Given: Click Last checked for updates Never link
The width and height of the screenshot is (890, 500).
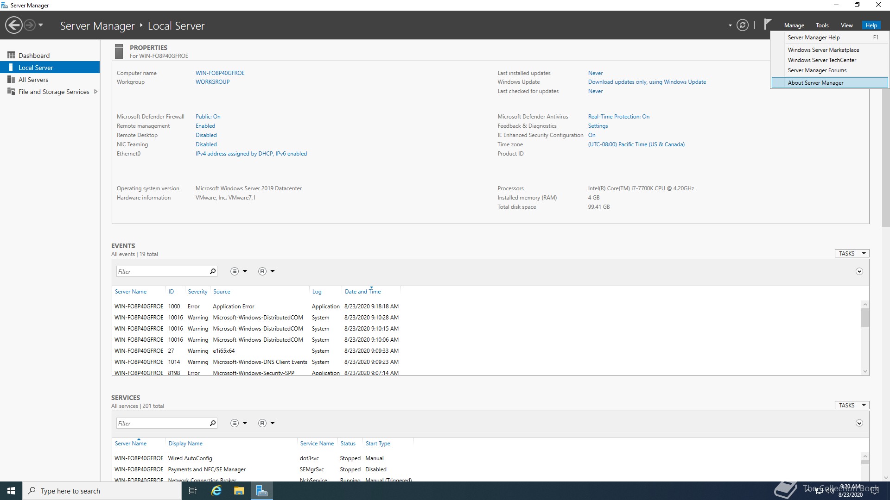Looking at the screenshot, I should [x=596, y=91].
